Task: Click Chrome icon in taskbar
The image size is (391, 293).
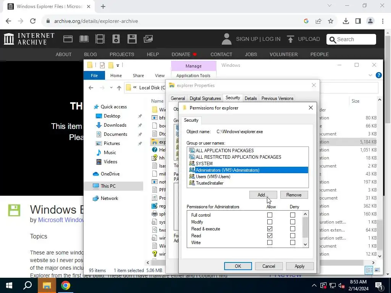Action: (66, 285)
